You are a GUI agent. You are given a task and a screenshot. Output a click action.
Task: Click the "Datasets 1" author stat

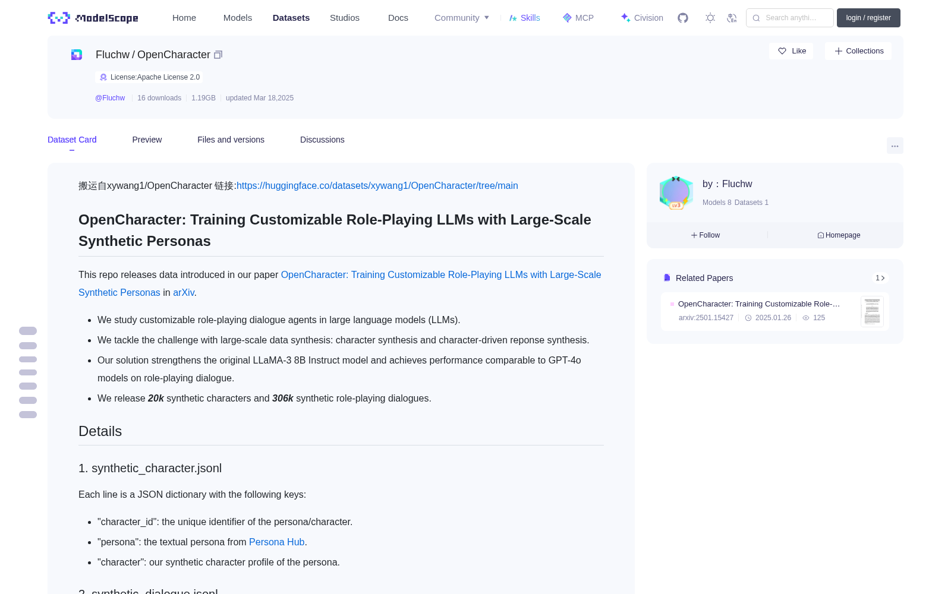pos(751,203)
